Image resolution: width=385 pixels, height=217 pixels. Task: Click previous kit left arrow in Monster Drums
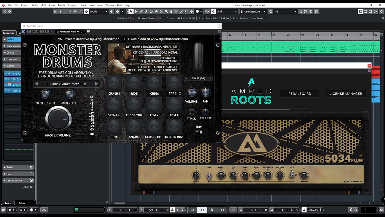pos(36,84)
